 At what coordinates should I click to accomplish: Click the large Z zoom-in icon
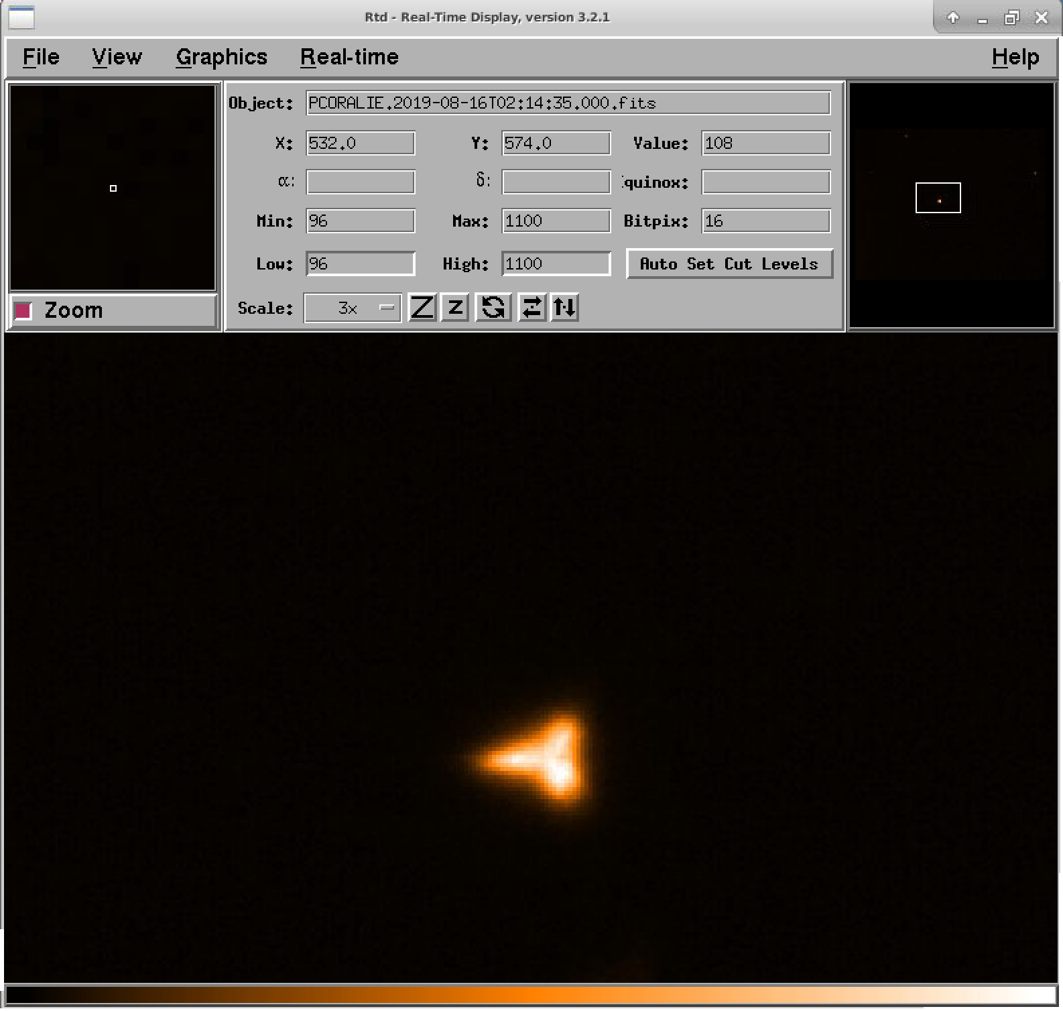tap(422, 308)
